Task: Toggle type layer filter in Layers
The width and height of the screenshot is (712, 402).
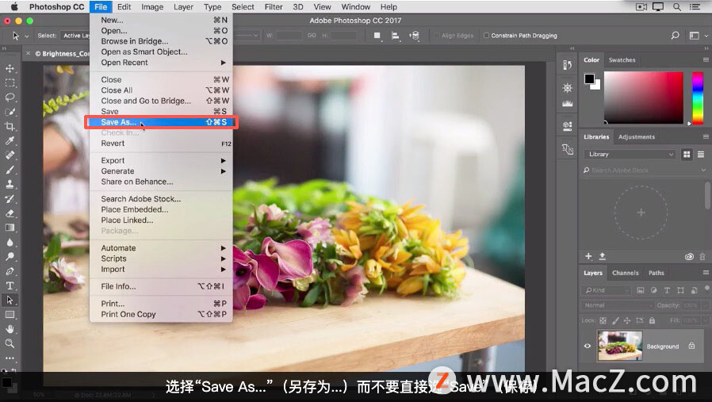Action: pos(667,290)
